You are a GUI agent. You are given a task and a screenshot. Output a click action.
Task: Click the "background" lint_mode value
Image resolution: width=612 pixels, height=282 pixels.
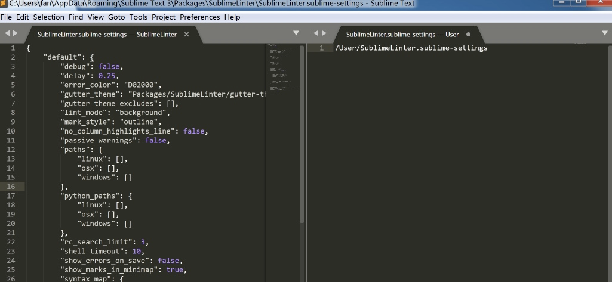[x=141, y=113]
